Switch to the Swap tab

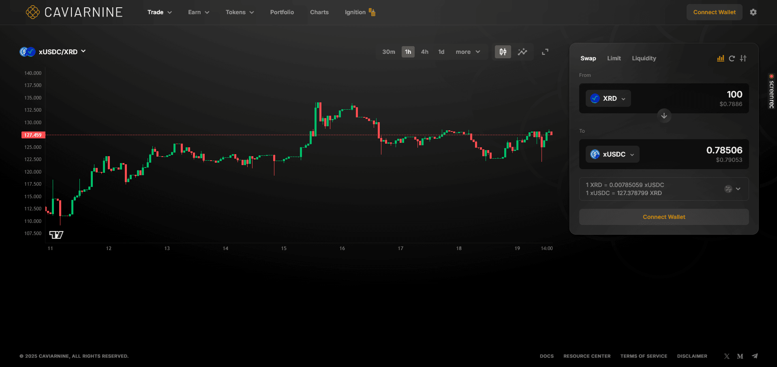pyautogui.click(x=588, y=58)
